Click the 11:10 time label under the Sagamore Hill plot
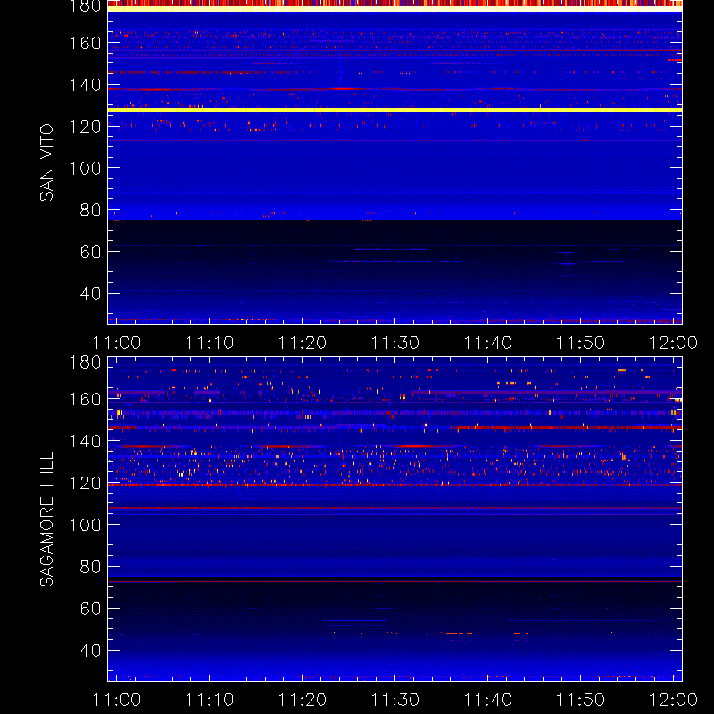Viewport: 714px width, 714px height. point(210,700)
